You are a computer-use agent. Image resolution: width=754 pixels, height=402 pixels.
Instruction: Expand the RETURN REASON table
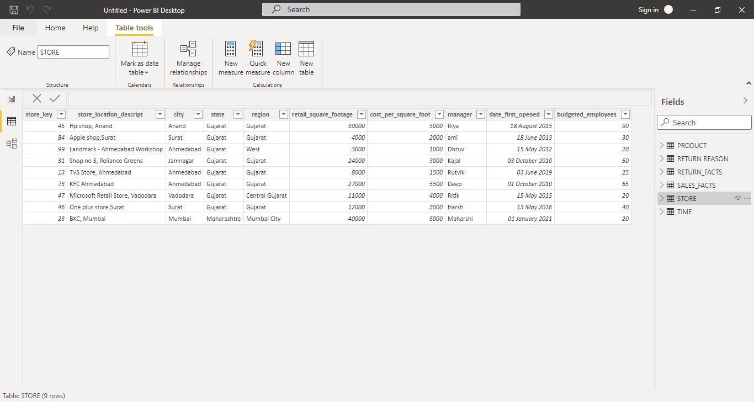point(661,158)
